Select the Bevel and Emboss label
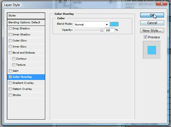 (24, 53)
